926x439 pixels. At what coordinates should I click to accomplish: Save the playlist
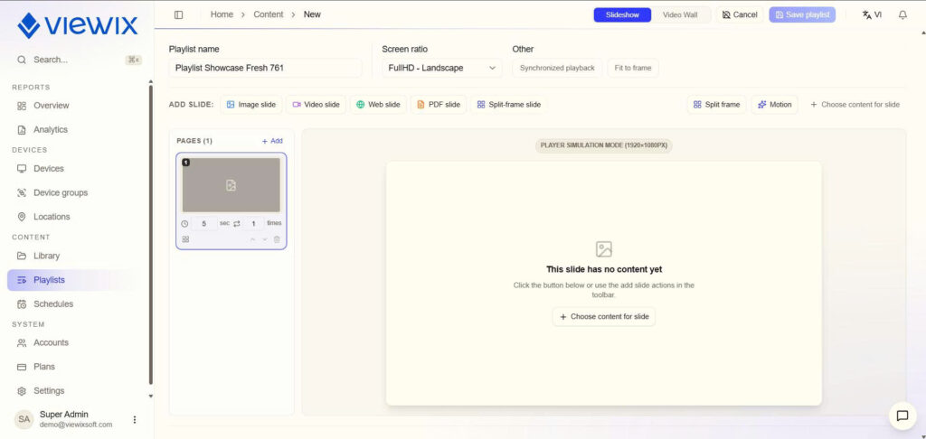click(x=802, y=14)
